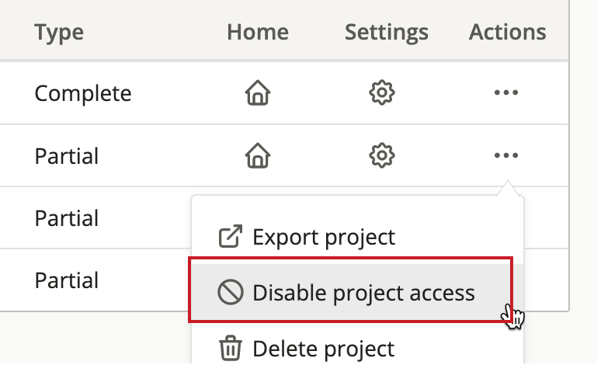The width and height of the screenshot is (601, 365).
Task: Click the Home column header
Action: coord(258,31)
